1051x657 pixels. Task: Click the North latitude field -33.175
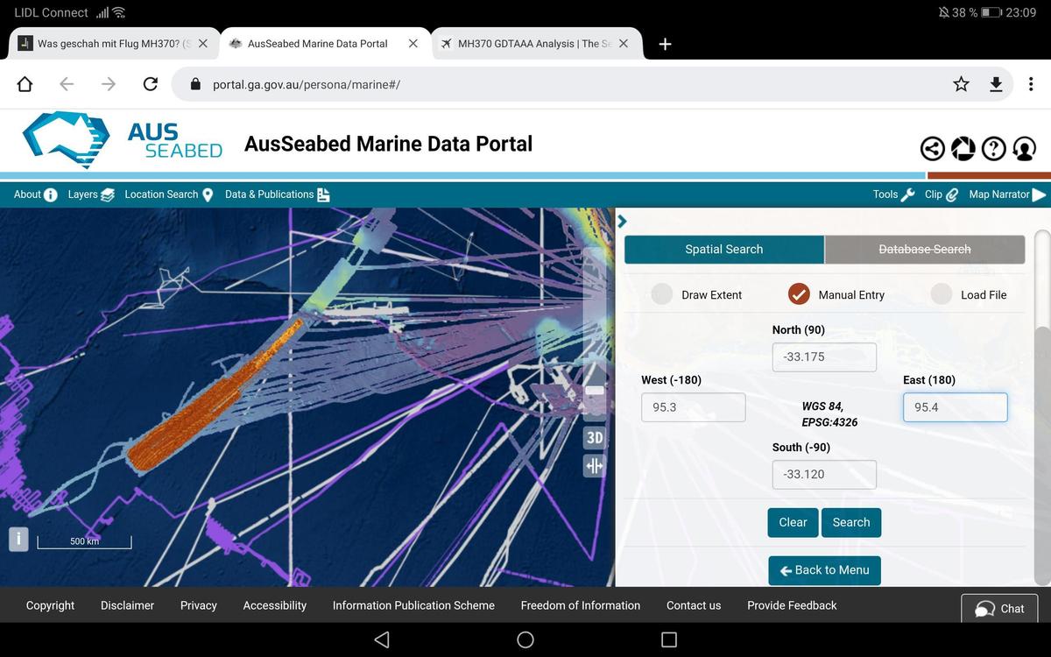824,357
